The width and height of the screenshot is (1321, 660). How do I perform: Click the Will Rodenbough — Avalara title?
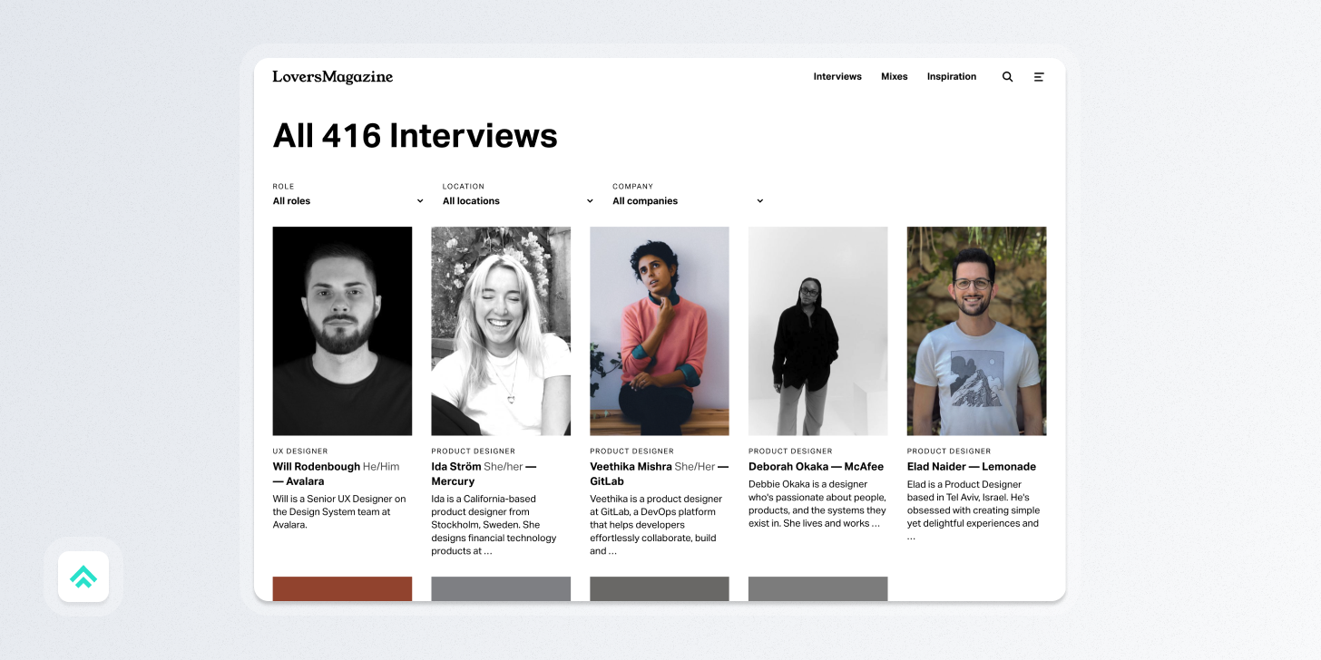click(337, 474)
